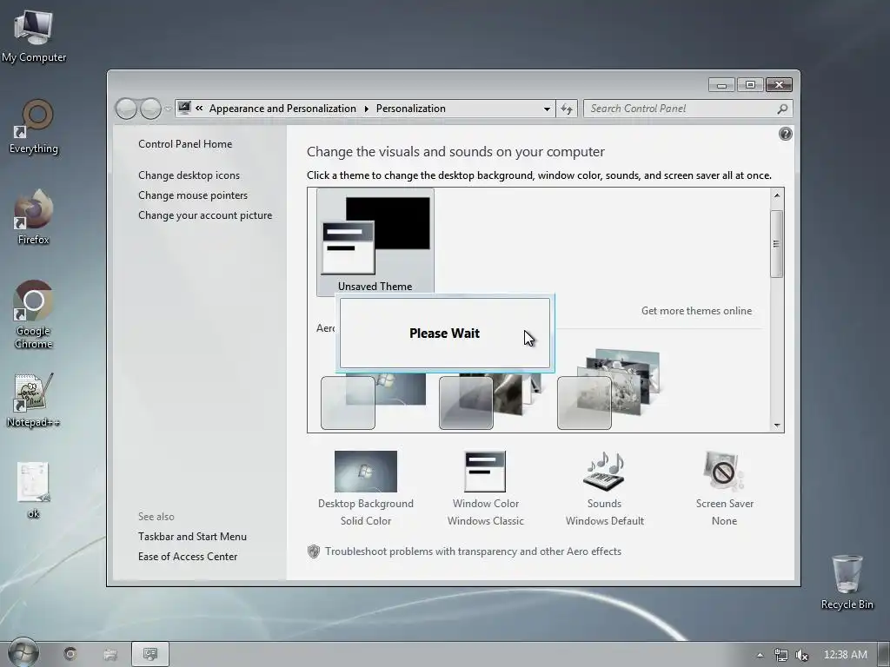Screen dimensions: 890x667
Task: Refresh the Control Panel address bar
Action: (x=567, y=109)
